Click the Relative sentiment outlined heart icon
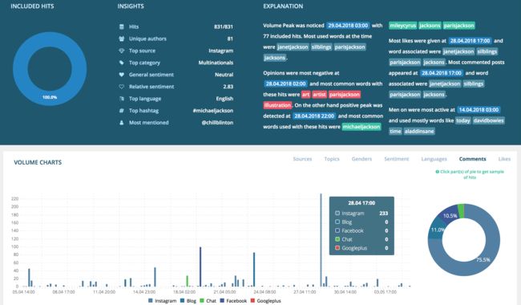 122,87
